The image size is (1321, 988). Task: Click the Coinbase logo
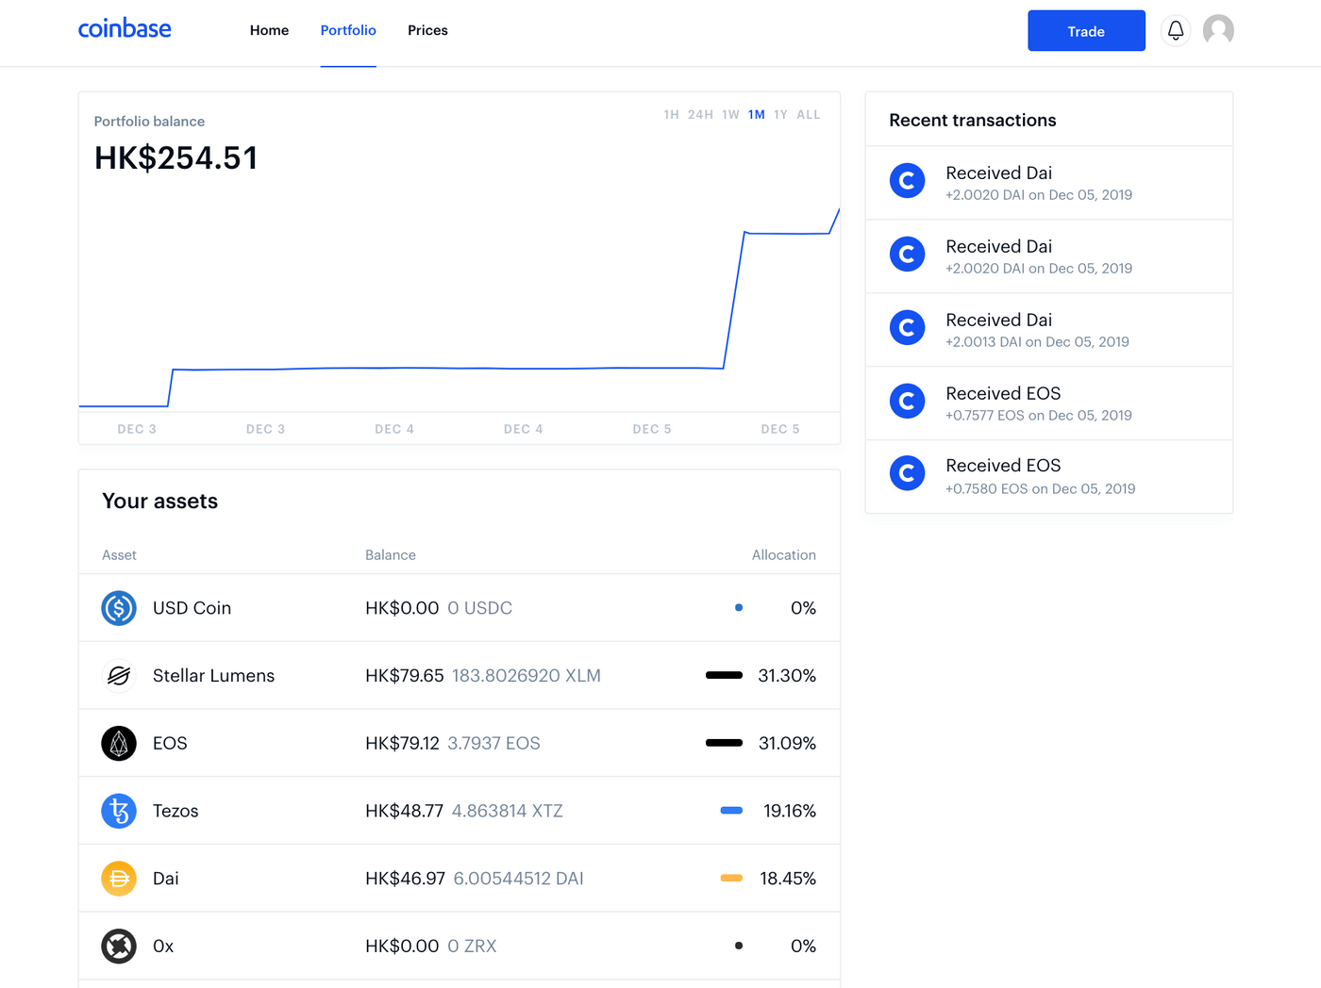[x=125, y=28]
